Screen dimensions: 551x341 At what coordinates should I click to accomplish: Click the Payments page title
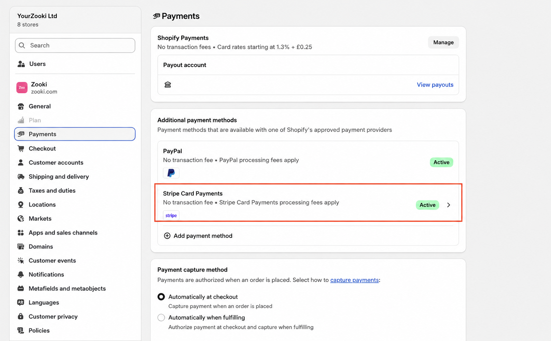click(x=181, y=16)
